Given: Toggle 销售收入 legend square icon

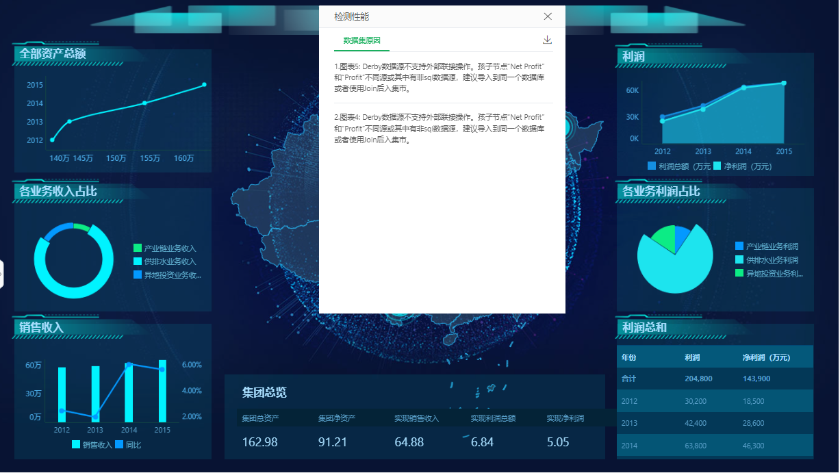Looking at the screenshot, I should (x=76, y=445).
